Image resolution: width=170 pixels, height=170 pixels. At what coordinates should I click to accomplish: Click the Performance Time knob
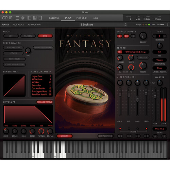28,51
